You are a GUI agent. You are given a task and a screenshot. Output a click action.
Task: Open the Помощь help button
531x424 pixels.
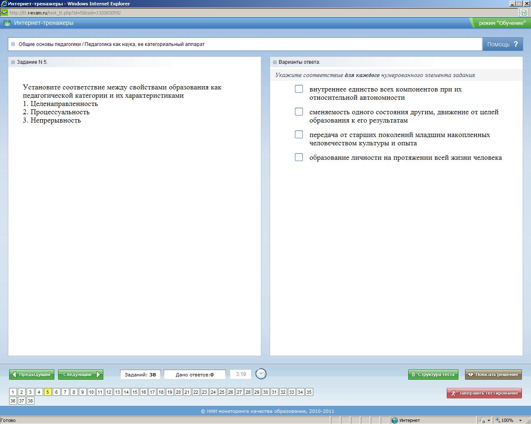pyautogui.click(x=503, y=44)
